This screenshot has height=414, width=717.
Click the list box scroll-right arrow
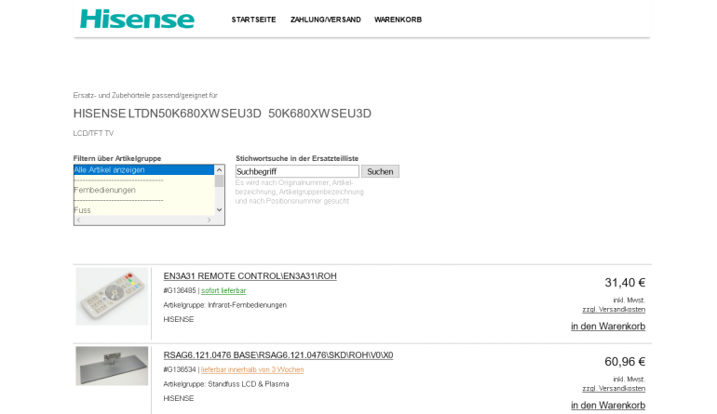tap(209, 220)
